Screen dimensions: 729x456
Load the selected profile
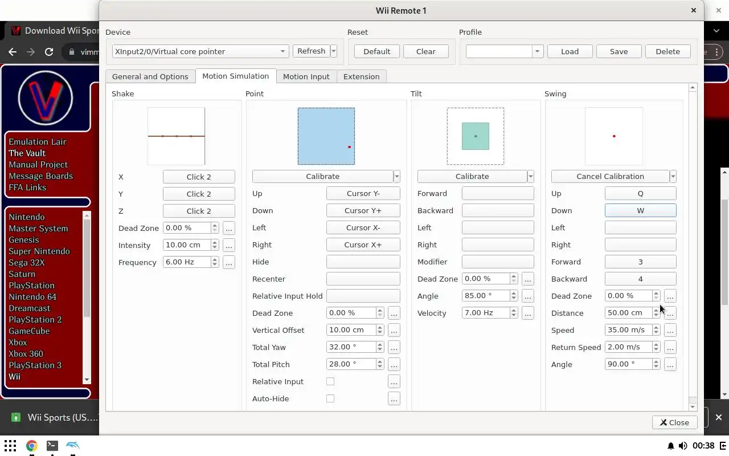coord(570,51)
